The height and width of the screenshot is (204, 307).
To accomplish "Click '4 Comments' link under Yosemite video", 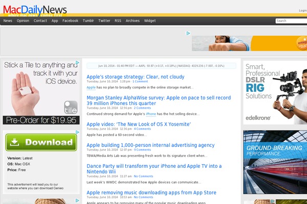I will point(142,129).
